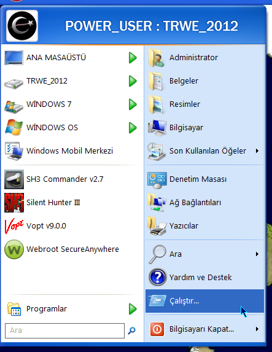Screen dimensions: 272x352
Task: Expand the ANA MASAÜSTÜ green arrow
Action: [x=133, y=58]
